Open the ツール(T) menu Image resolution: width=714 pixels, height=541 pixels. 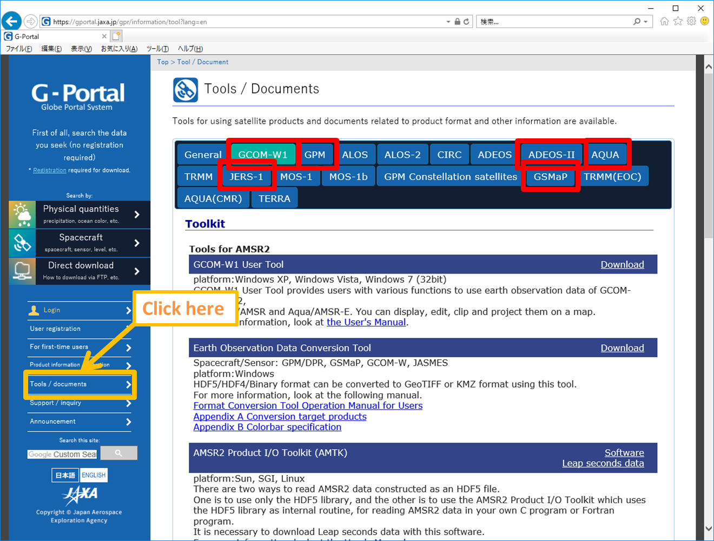(x=157, y=49)
